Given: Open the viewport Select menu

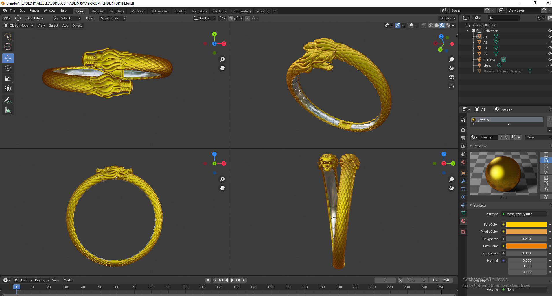Looking at the screenshot, I should pos(54,25).
